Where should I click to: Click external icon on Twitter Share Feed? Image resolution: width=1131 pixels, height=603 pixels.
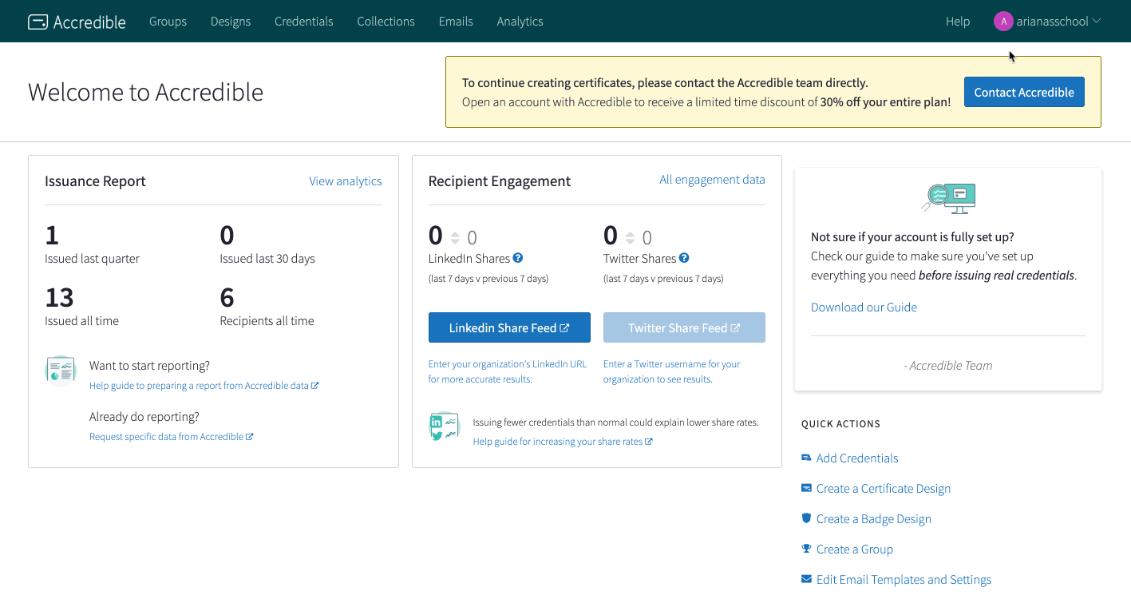pos(735,328)
